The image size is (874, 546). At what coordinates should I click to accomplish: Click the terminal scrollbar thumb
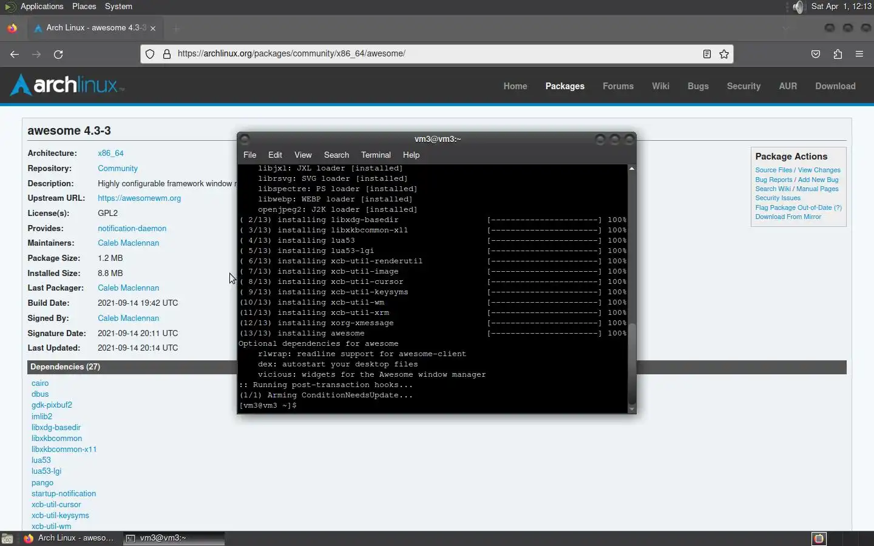point(632,364)
